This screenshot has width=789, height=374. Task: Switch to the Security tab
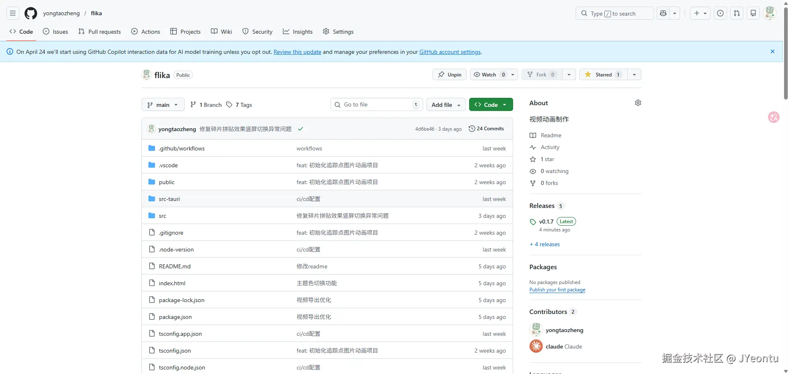(x=257, y=32)
